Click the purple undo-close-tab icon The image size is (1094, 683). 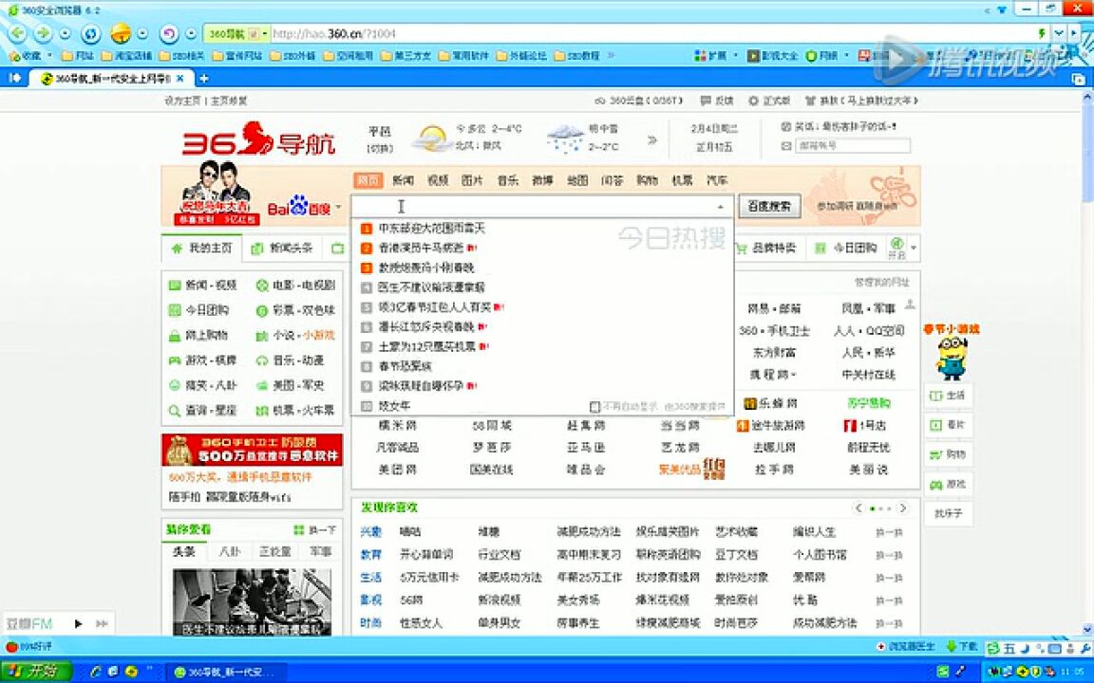169,33
